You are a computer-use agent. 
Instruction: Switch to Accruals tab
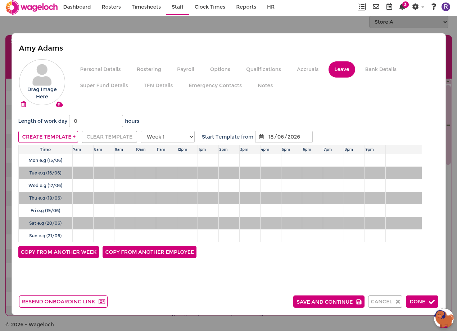click(308, 69)
